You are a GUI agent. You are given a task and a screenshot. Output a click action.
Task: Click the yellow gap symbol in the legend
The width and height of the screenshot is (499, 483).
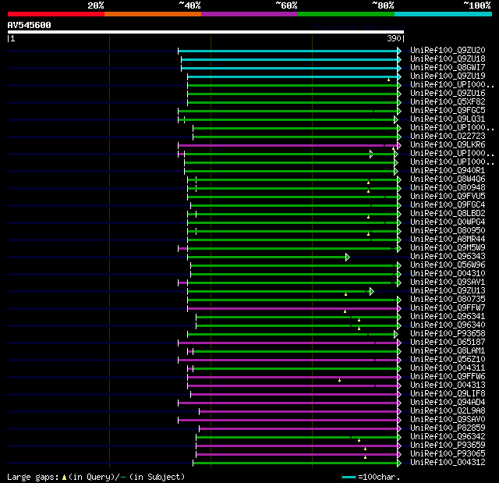(x=64, y=477)
